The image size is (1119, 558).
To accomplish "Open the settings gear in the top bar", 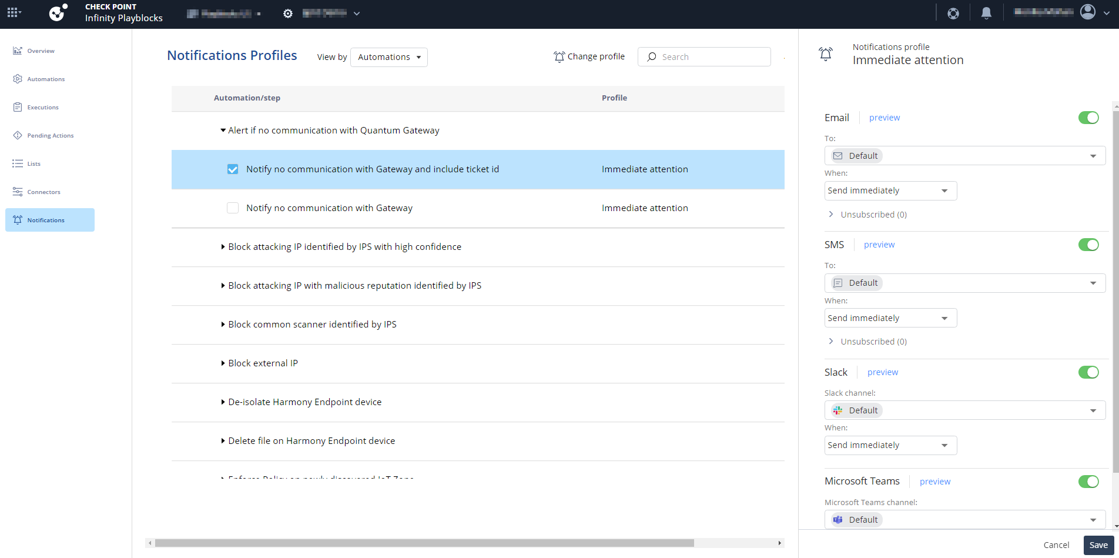I will coord(287,13).
